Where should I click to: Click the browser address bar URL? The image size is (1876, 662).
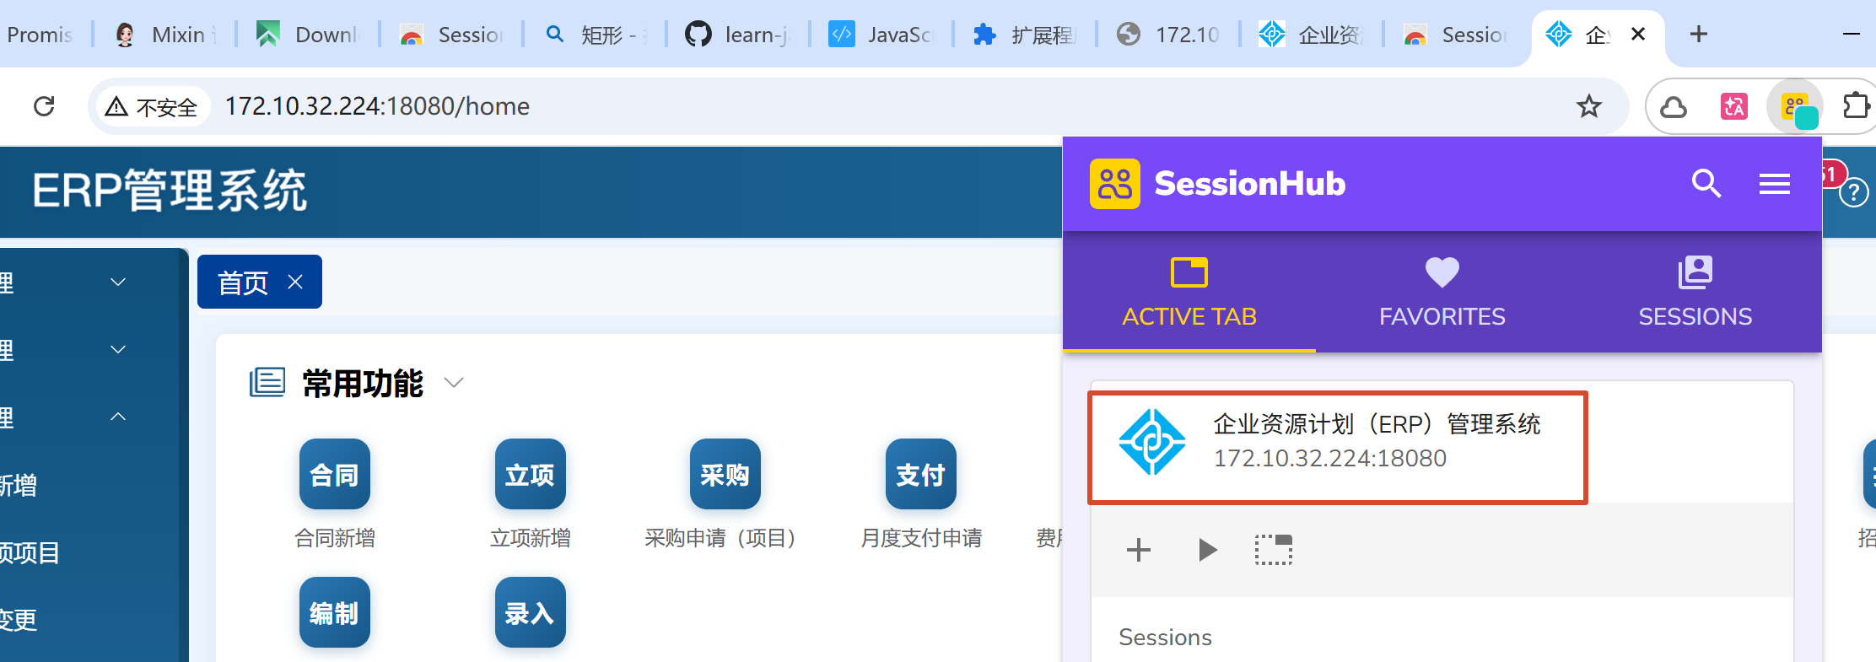click(377, 106)
